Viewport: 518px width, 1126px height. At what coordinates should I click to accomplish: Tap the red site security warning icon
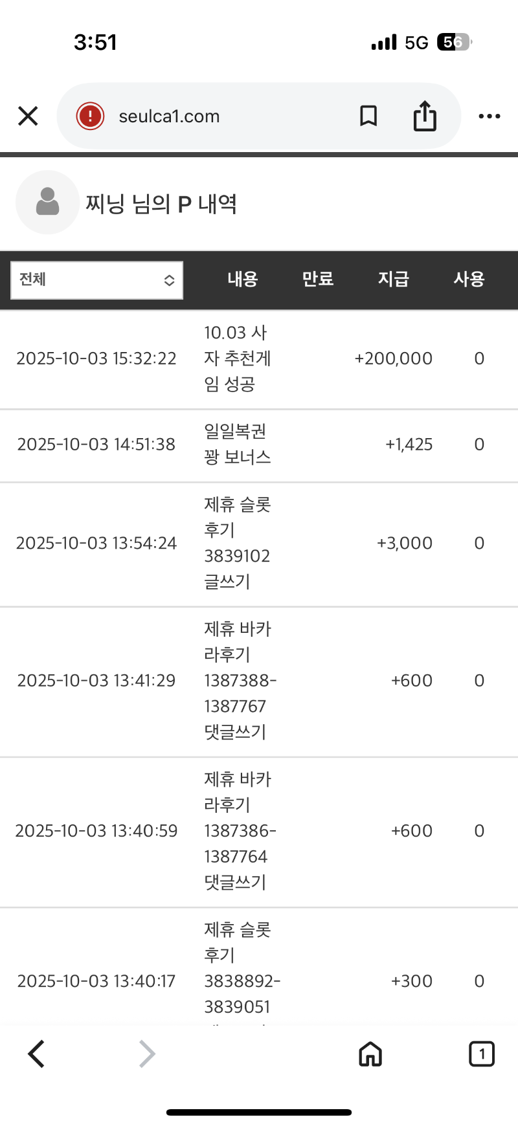[x=90, y=116]
